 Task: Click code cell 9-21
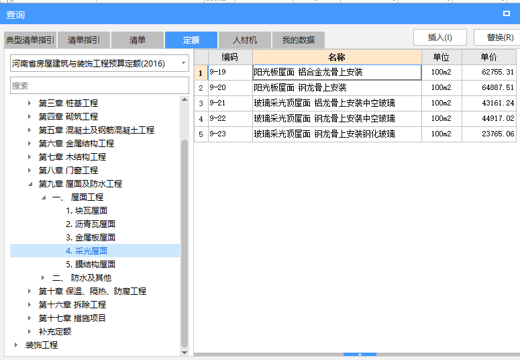point(230,103)
